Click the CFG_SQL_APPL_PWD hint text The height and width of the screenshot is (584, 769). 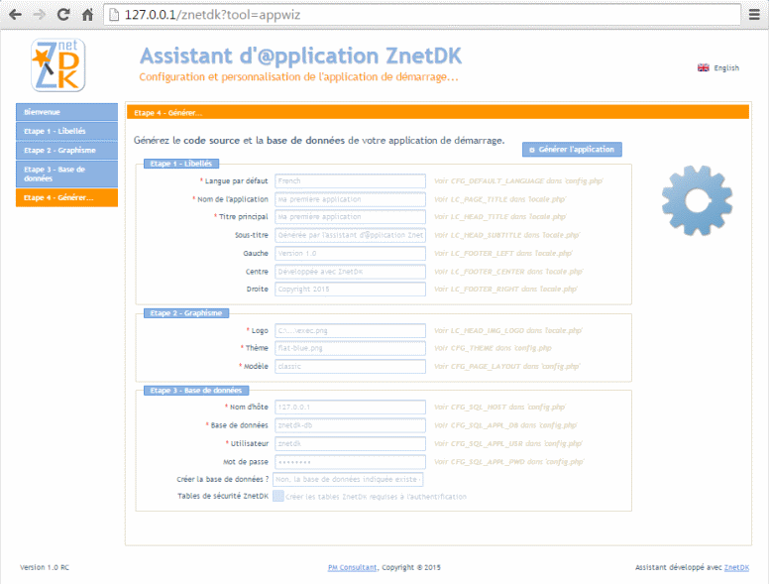(509, 462)
